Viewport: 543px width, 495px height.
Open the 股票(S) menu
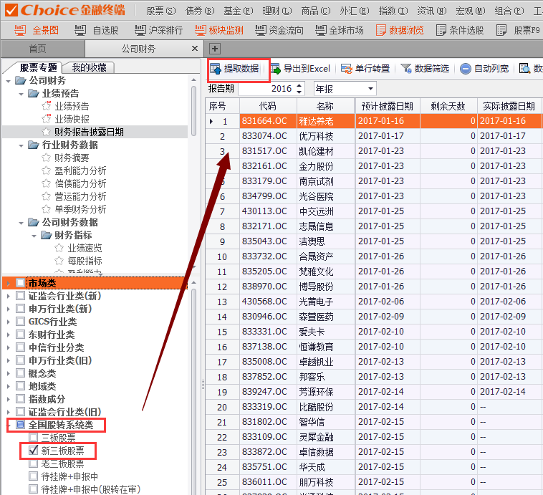[x=161, y=11]
